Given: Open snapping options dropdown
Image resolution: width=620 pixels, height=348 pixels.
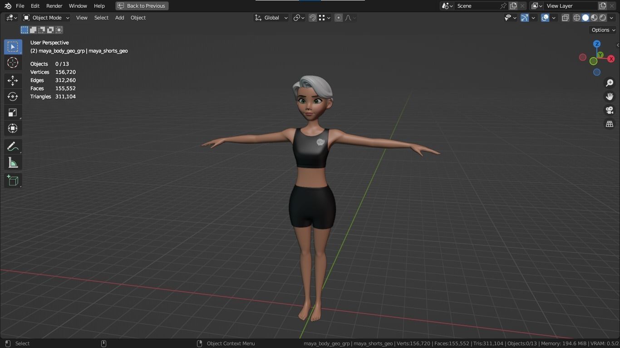Looking at the screenshot, I should [324, 18].
